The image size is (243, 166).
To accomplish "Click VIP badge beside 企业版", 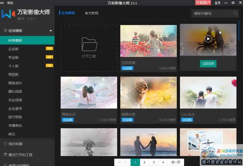I will click(x=49, y=49).
